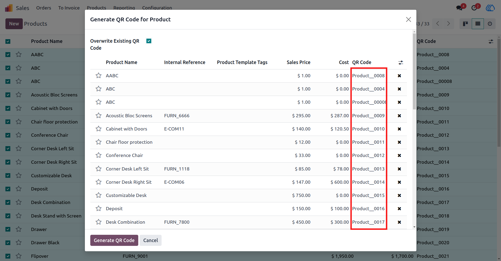Click the QR code cell Product__0013 in dialog

click(368, 169)
